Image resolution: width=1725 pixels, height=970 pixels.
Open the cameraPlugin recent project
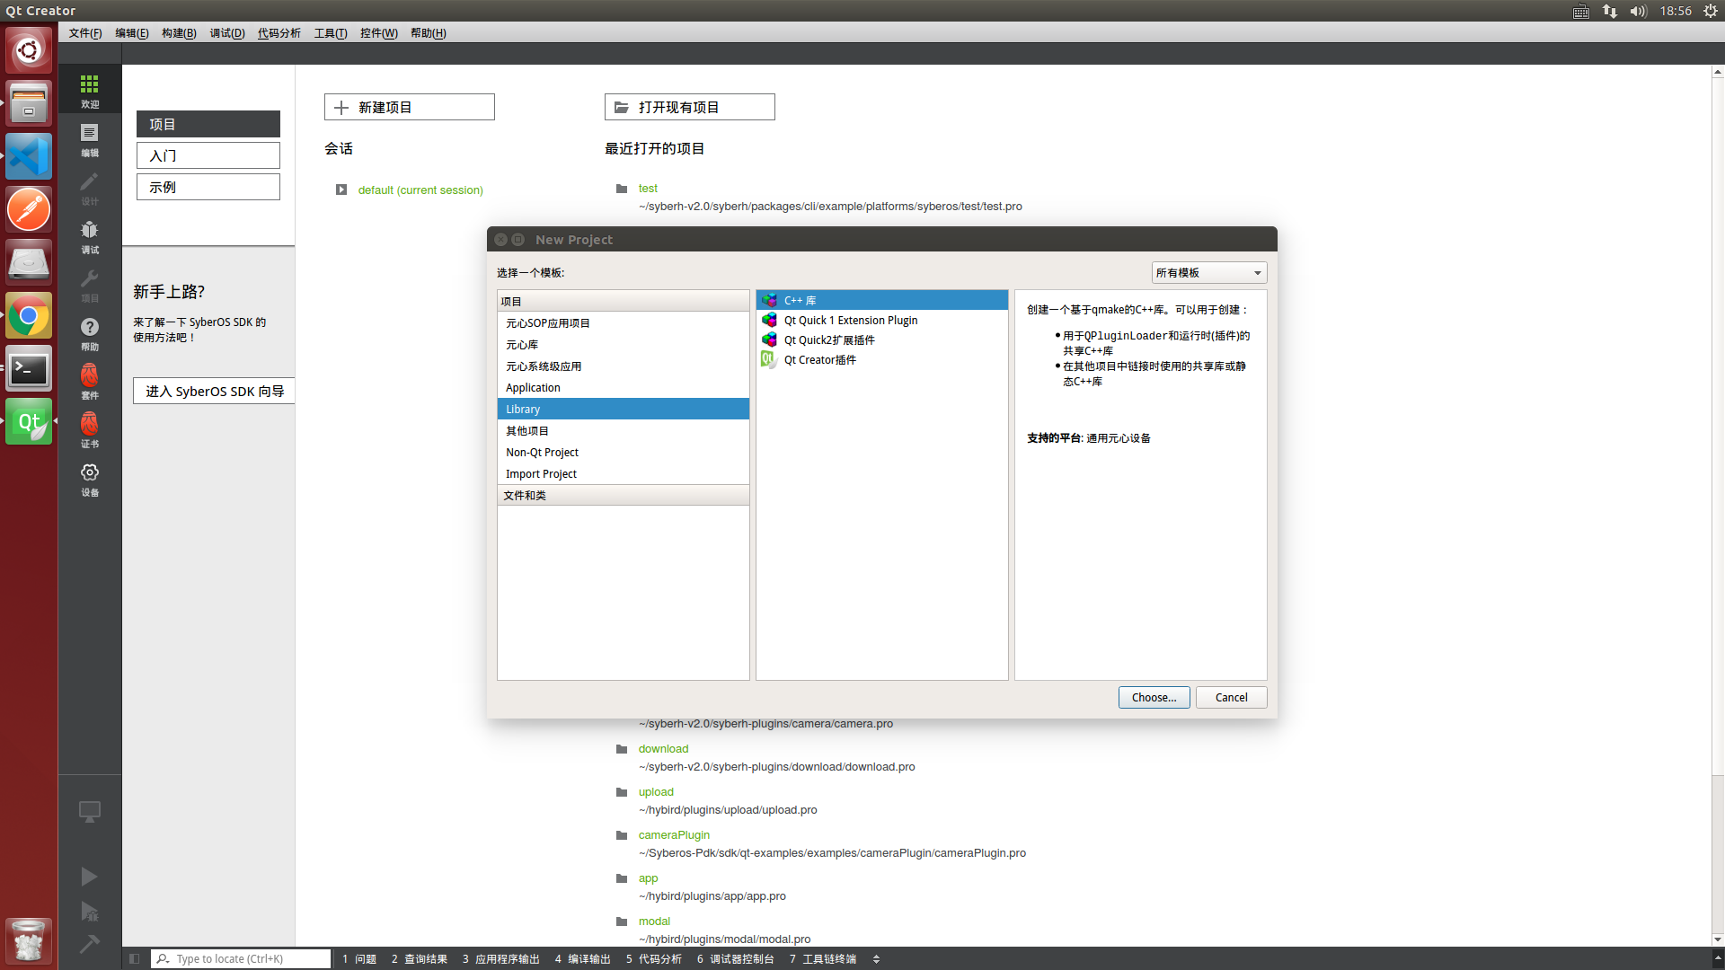(x=674, y=834)
